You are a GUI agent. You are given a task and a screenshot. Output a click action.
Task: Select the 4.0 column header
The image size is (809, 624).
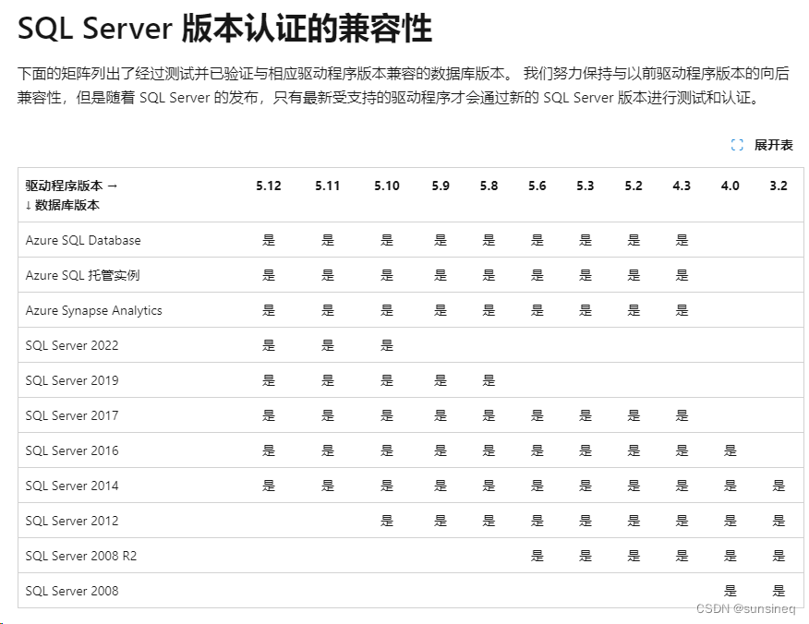point(731,186)
